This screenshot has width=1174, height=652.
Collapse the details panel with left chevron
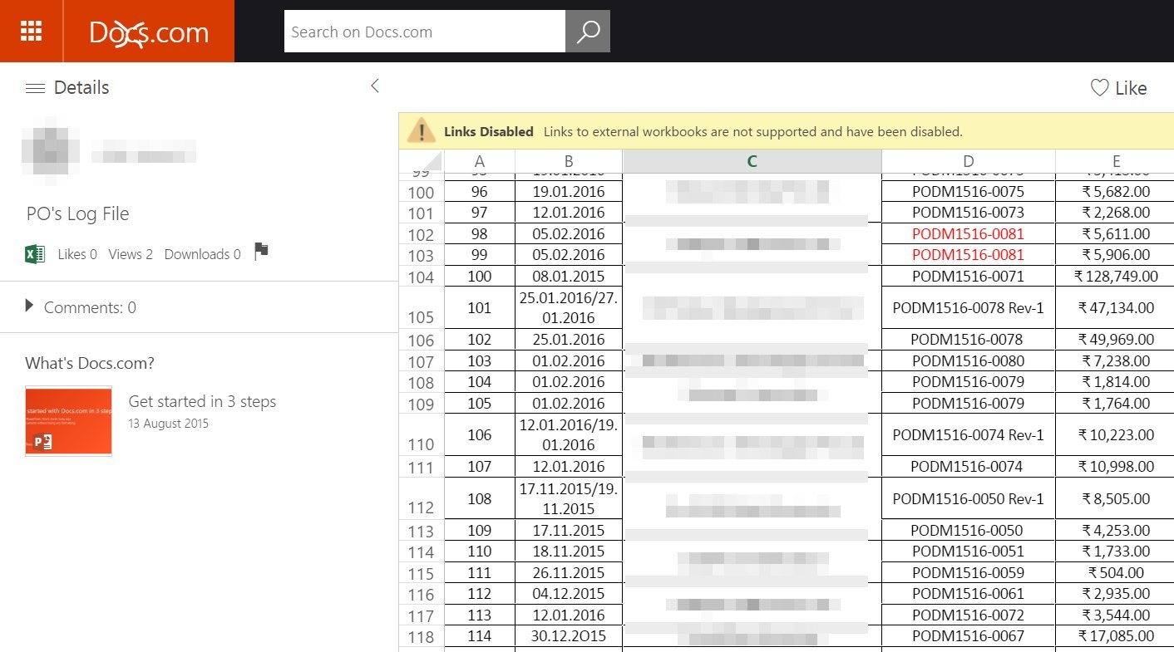point(375,86)
